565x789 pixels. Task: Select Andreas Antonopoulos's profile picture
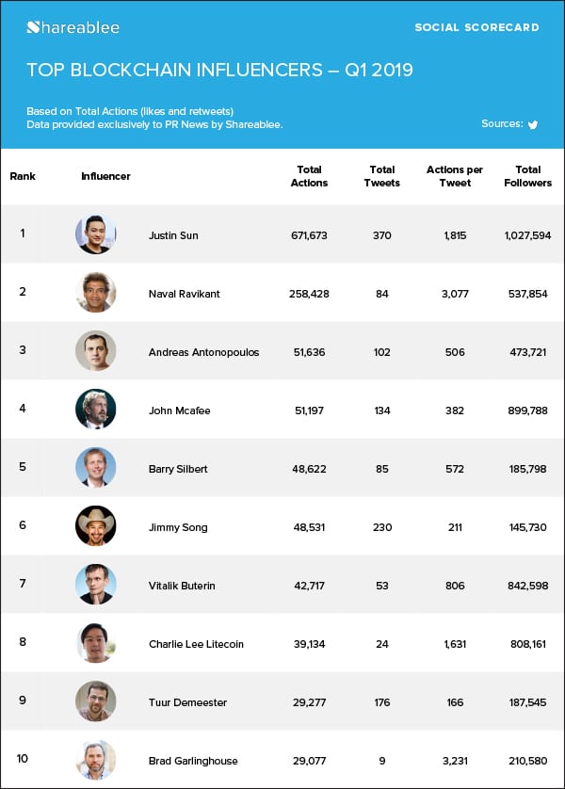click(x=96, y=351)
